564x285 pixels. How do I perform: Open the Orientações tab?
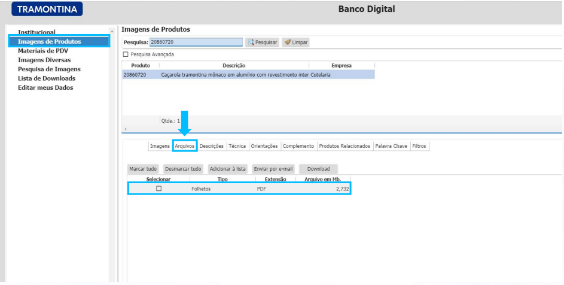coord(264,146)
